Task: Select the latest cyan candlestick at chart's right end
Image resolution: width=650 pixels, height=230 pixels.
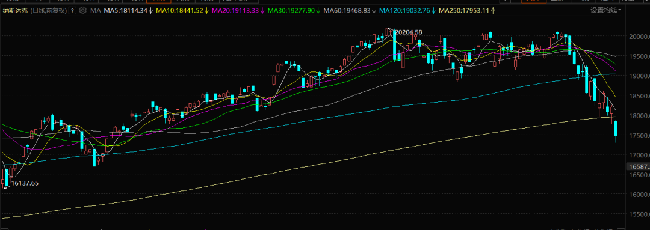Action: click(616, 129)
